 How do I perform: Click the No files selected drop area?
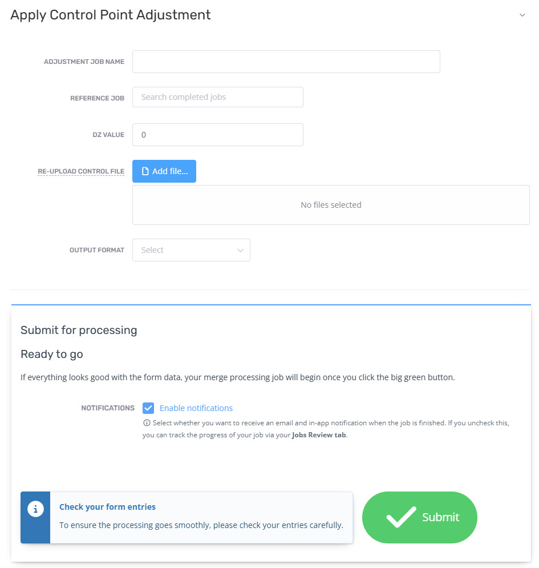(331, 204)
